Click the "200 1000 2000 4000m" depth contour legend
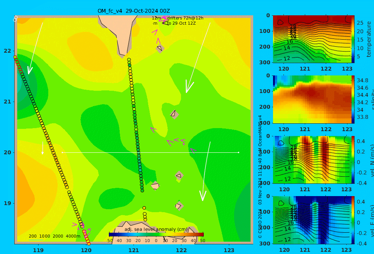Image resolution: width=374 pixels, height=254 pixels. tap(54, 236)
